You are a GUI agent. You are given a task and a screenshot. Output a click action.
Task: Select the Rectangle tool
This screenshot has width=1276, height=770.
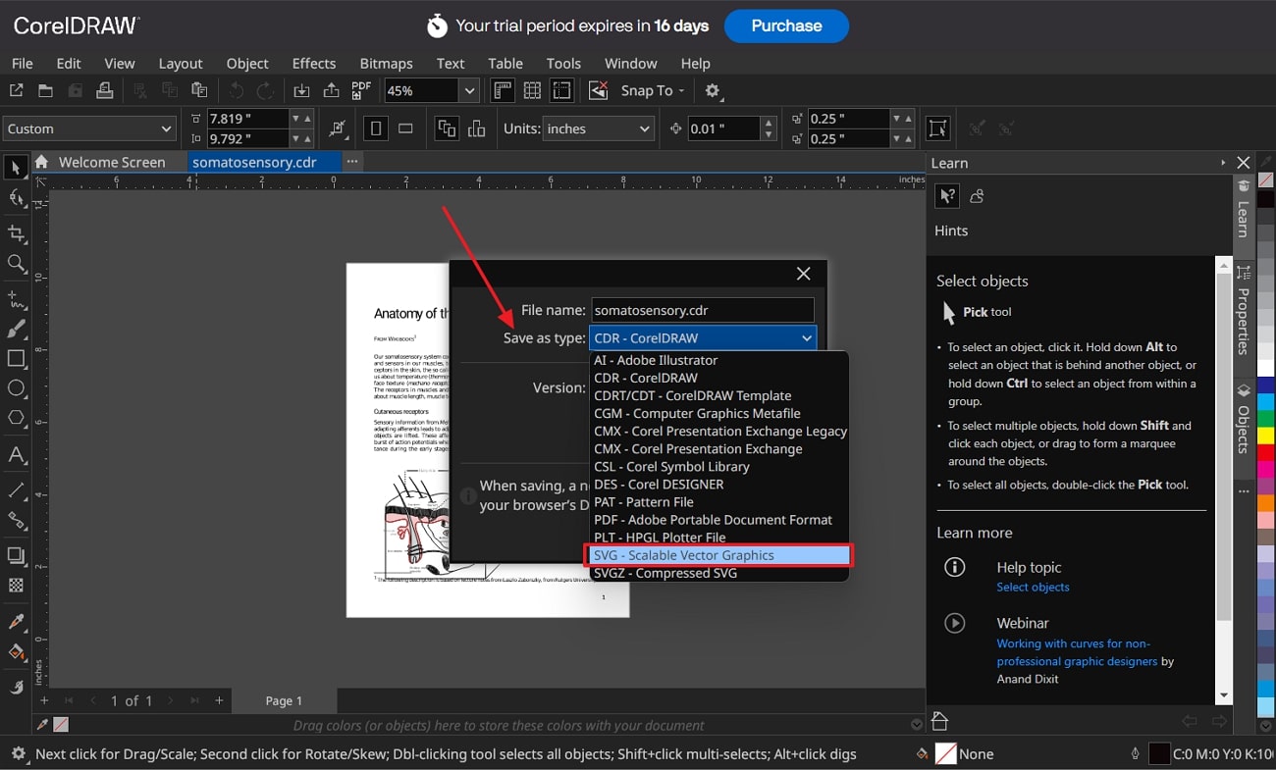16,359
